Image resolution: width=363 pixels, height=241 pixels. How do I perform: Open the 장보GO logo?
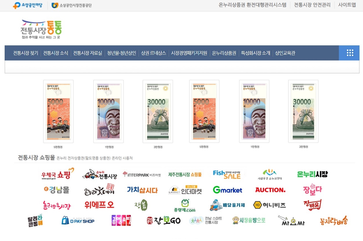point(164,221)
